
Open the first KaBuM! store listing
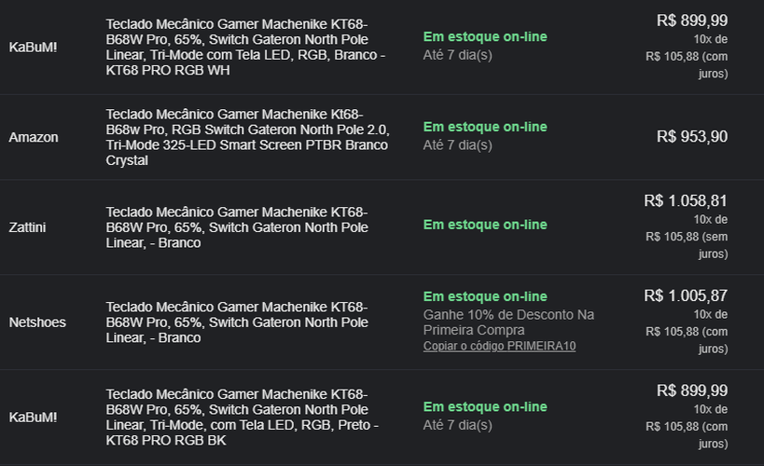pos(33,48)
